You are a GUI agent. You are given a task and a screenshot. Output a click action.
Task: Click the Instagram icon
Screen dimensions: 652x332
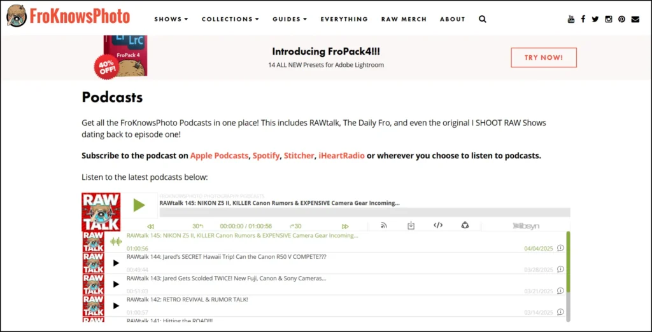[609, 19]
